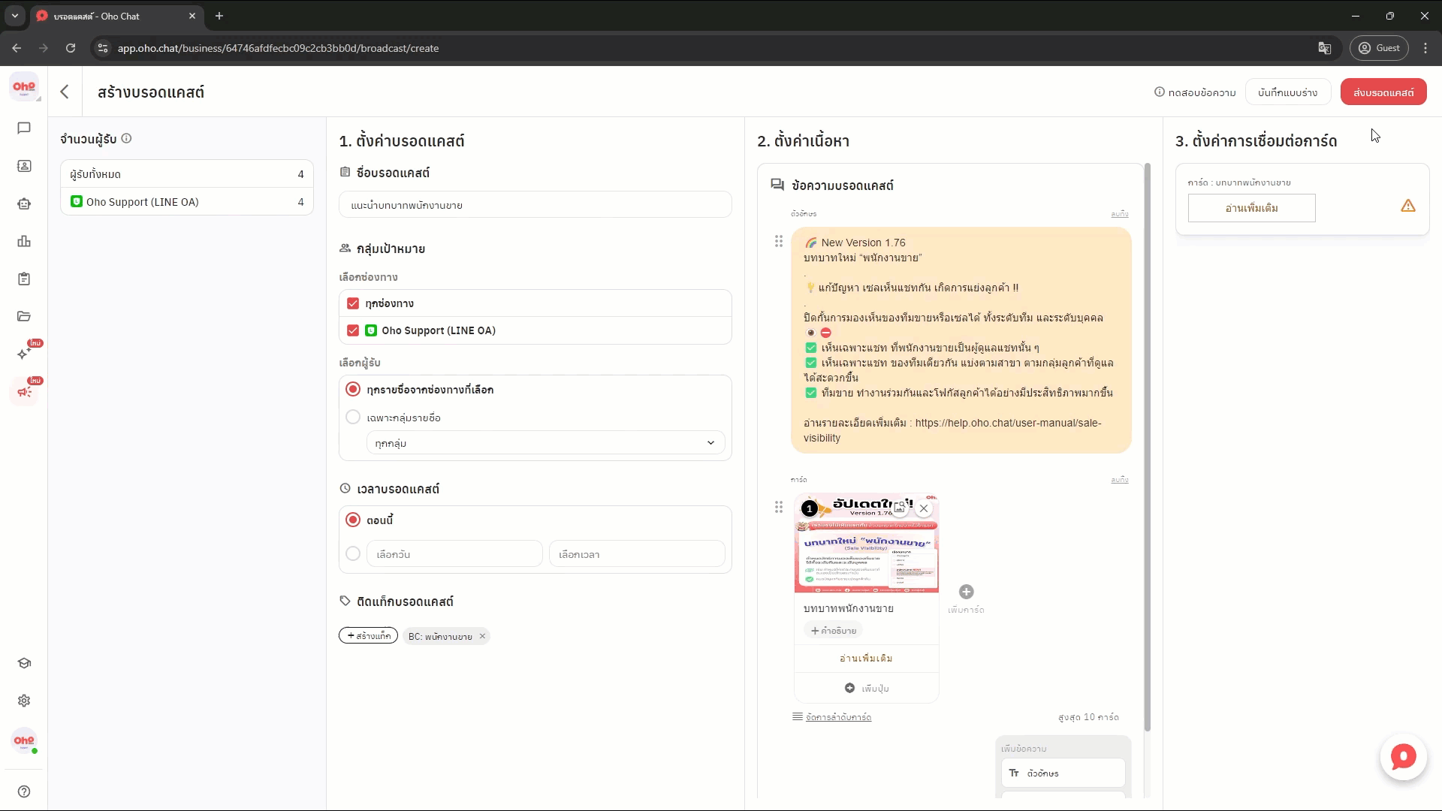Click the content panel vertical scrollbar
The image size is (1442, 811).
pos(1147,447)
